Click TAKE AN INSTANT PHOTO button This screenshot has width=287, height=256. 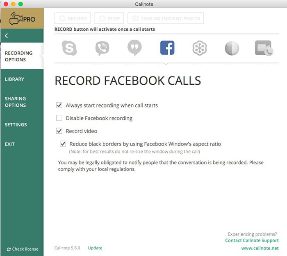[166, 18]
